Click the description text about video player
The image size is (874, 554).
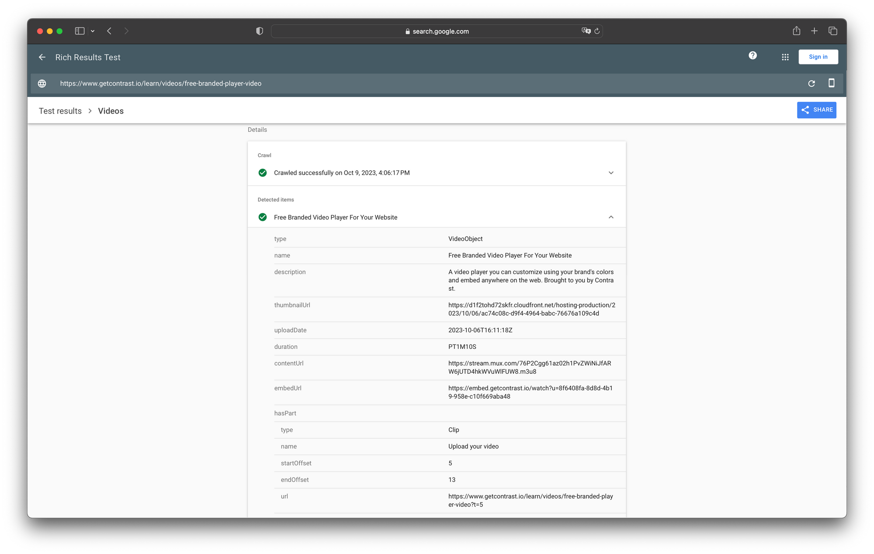531,280
